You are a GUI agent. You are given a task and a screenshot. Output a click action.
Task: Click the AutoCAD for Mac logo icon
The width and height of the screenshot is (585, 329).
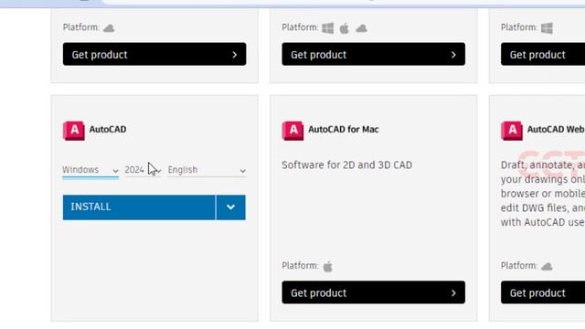click(x=292, y=131)
